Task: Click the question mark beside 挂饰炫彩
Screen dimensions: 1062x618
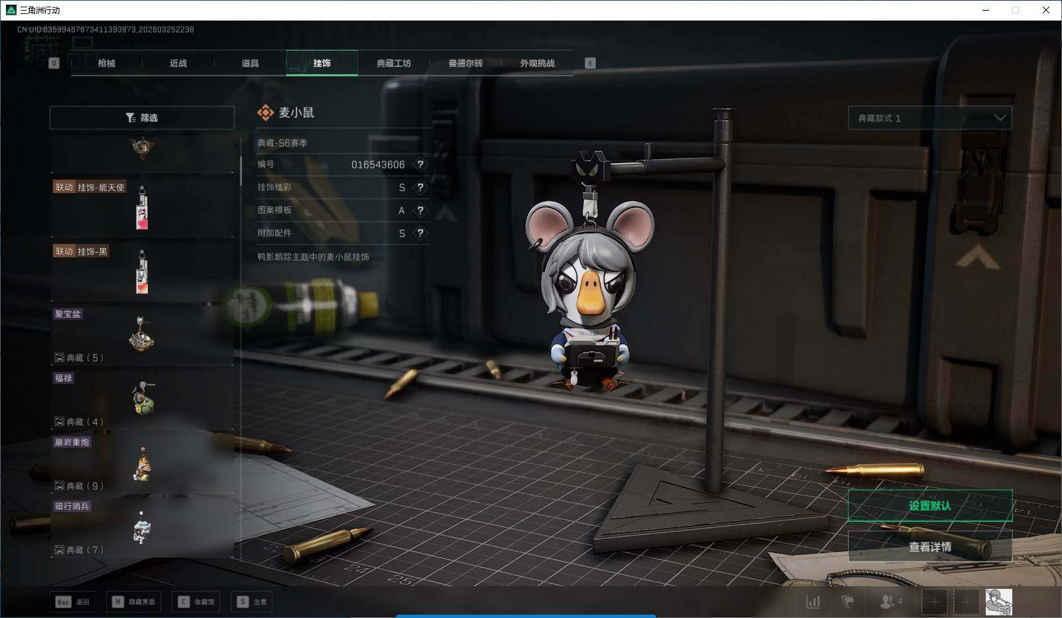Action: pos(420,188)
